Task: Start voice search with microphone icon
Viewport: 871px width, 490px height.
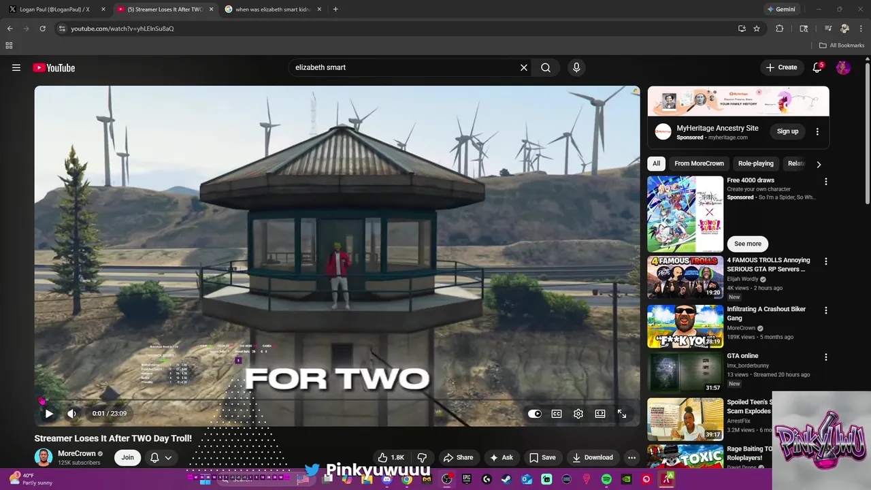Action: [576, 67]
